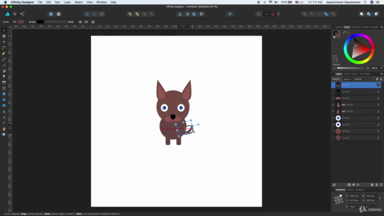Image resolution: width=384 pixels, height=216 pixels.
Task: Select the Place Image tool
Action: point(4,83)
